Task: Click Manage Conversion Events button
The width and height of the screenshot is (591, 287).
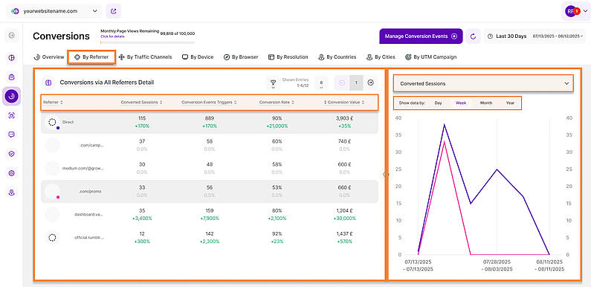Action: (x=421, y=36)
